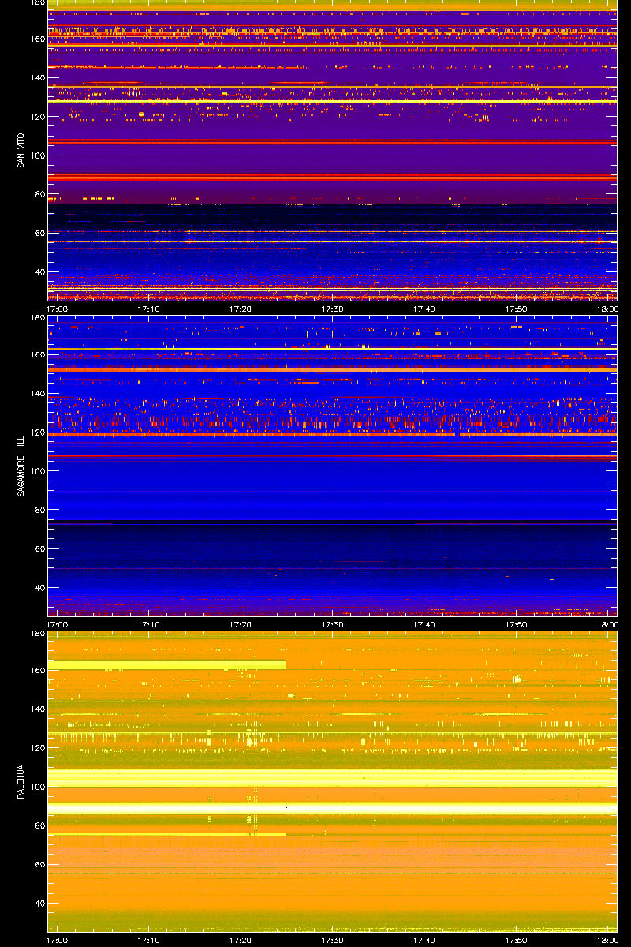This screenshot has width=631, height=947.
Task: Click 17:50 tick label below Sagamore Hill panel
Action: click(x=517, y=625)
